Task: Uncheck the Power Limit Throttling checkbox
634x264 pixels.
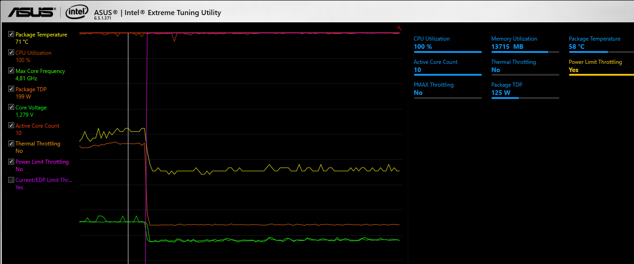Action: [11, 161]
